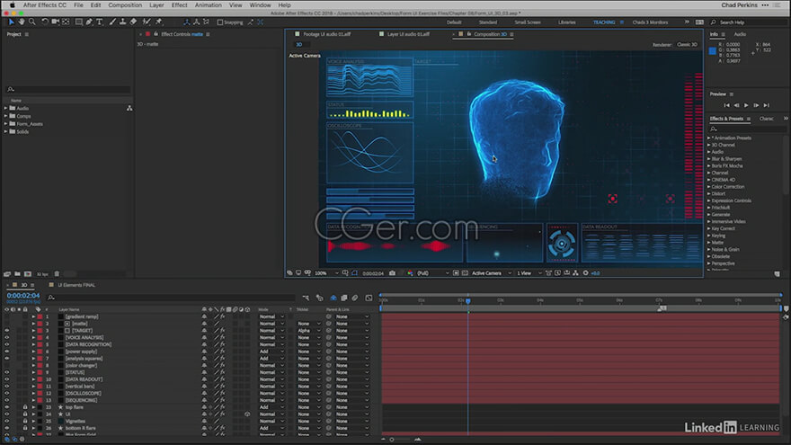Open the 1 View layout dropdown
Viewport: 791px width, 445px height.
click(529, 273)
